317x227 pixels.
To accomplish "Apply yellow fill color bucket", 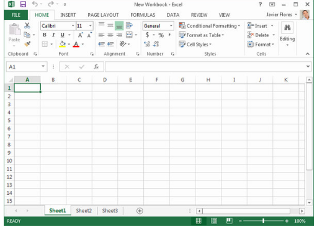I will pos(63,44).
